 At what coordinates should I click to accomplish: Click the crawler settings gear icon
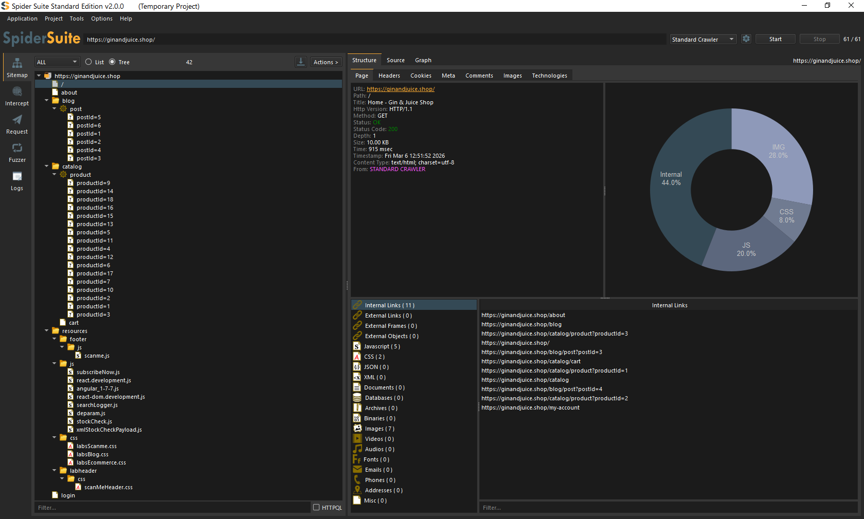pyautogui.click(x=746, y=39)
